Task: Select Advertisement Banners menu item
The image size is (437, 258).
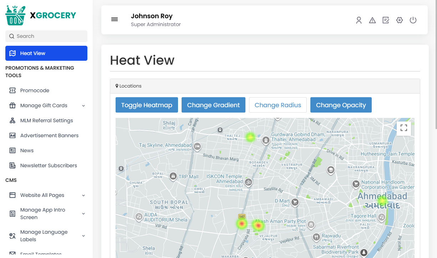Action: coord(49,135)
